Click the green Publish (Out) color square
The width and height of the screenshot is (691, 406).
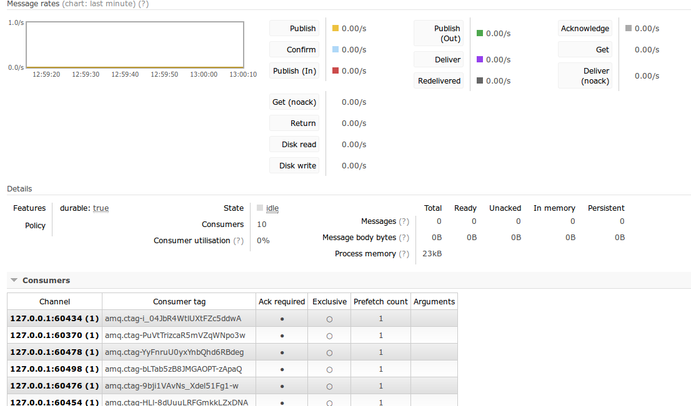point(480,33)
